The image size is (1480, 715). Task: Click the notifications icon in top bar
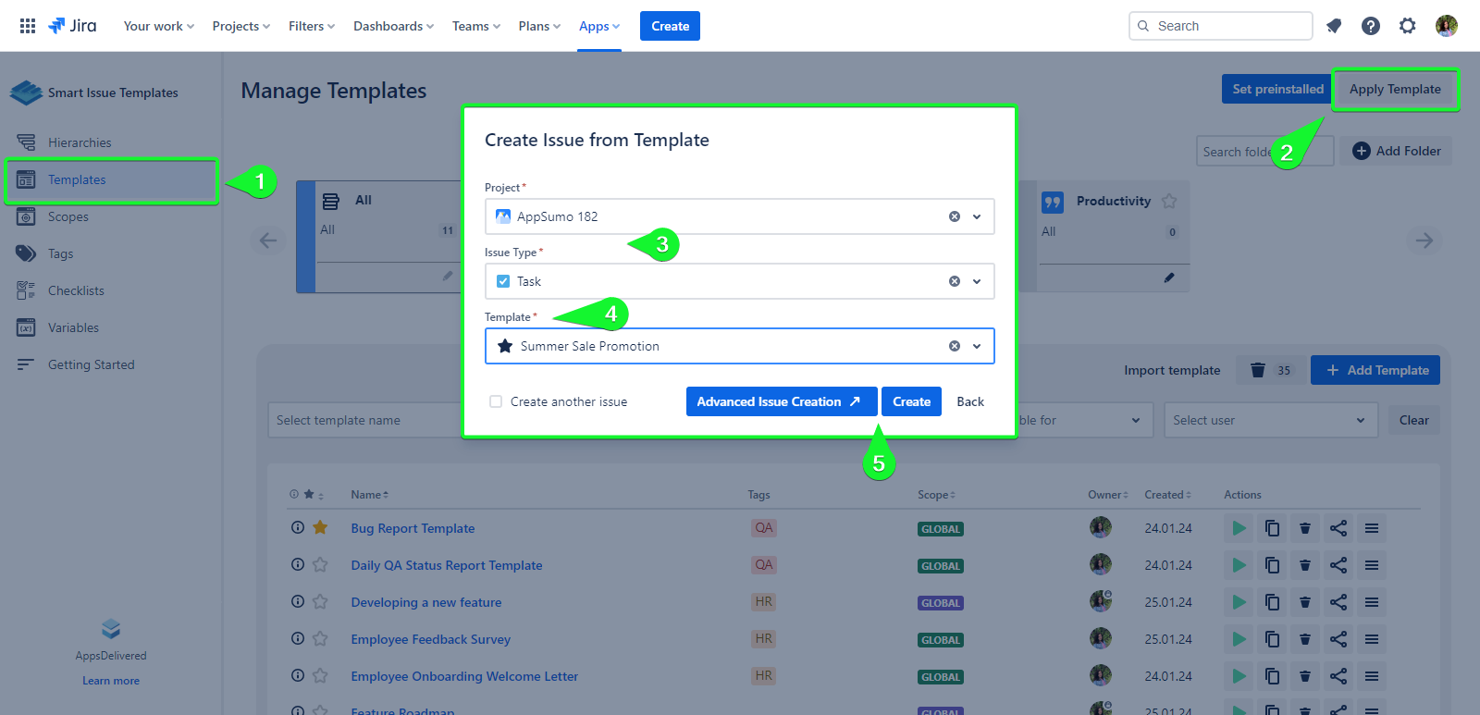coord(1334,26)
